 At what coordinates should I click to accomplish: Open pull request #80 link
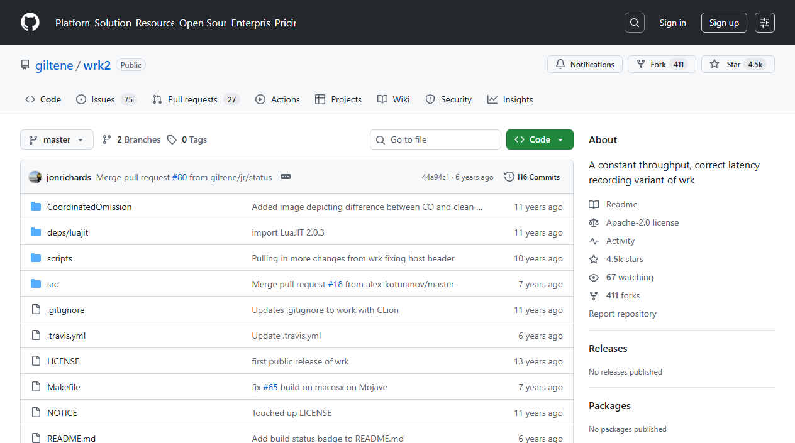(179, 177)
